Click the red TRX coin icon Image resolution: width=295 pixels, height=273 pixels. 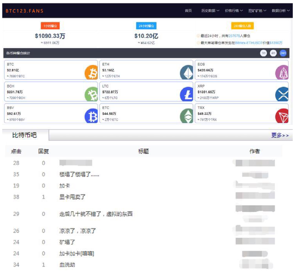(x=282, y=116)
